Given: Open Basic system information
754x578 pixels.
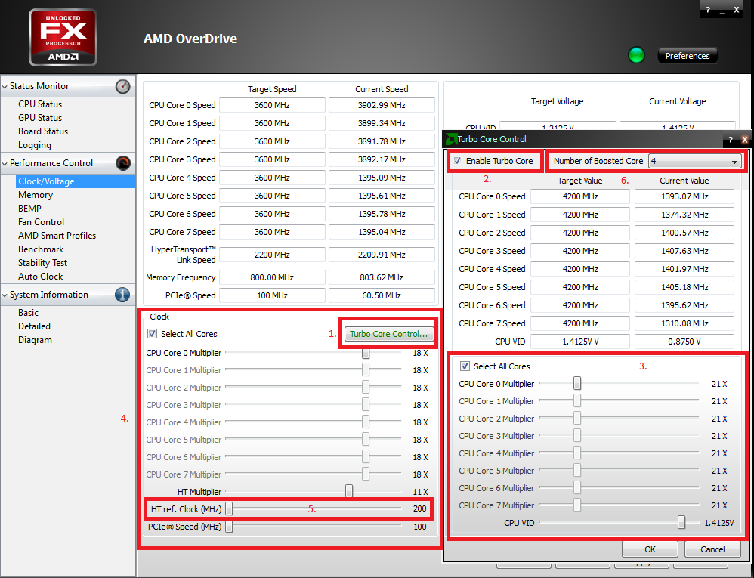Looking at the screenshot, I should (28, 313).
